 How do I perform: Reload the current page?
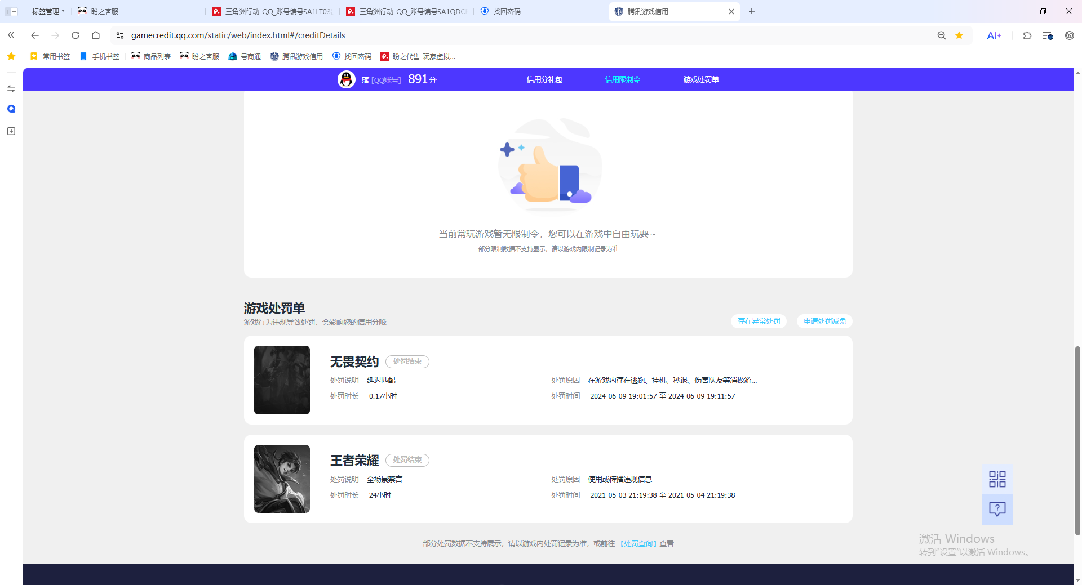click(76, 35)
